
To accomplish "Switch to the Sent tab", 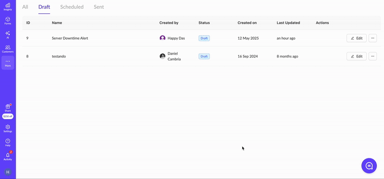I will click(x=99, y=7).
